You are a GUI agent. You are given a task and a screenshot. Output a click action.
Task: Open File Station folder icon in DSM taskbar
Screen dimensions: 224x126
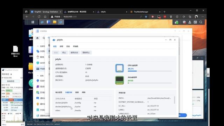coord(55,22)
